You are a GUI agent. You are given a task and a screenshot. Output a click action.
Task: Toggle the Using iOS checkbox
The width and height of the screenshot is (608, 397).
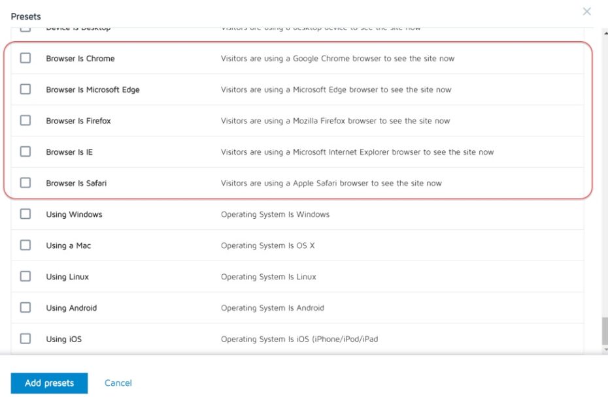(25, 339)
